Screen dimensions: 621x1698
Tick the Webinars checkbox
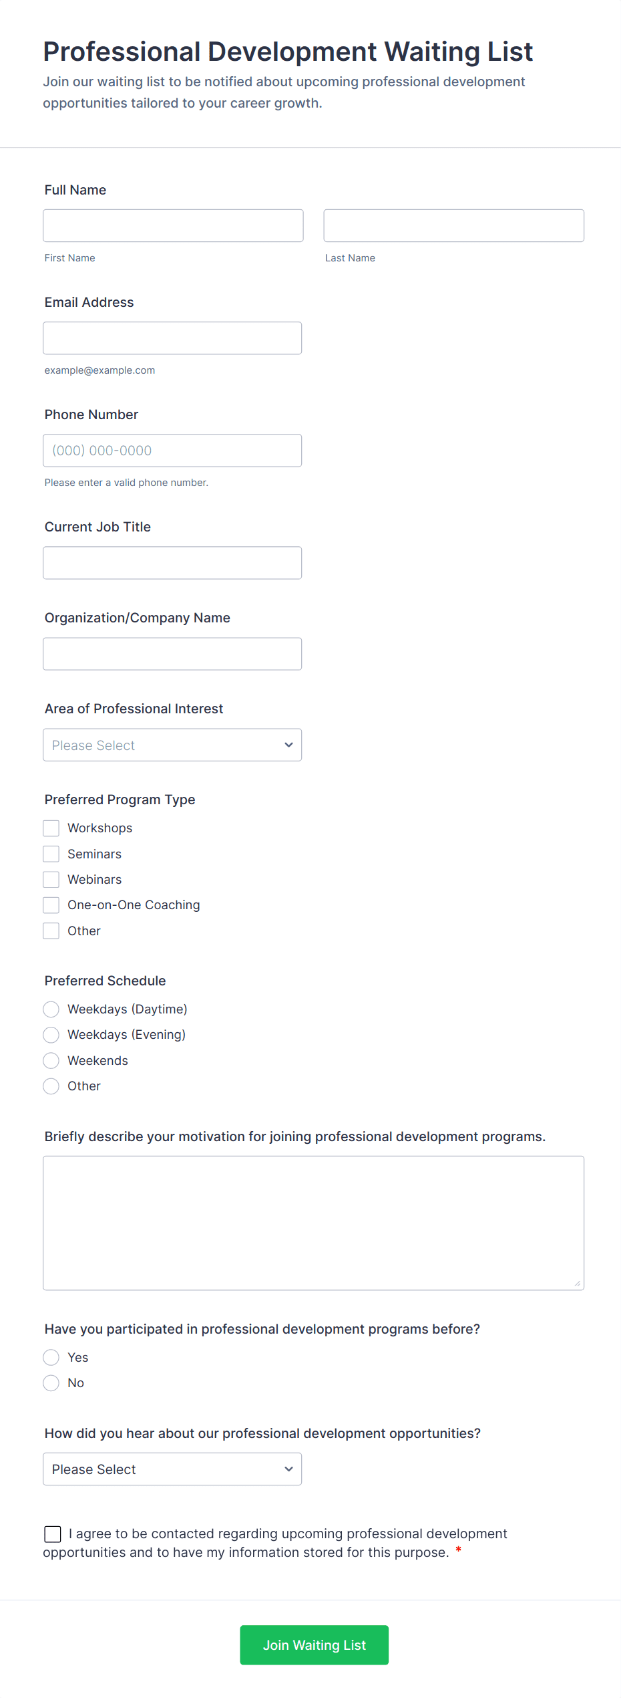click(x=51, y=879)
